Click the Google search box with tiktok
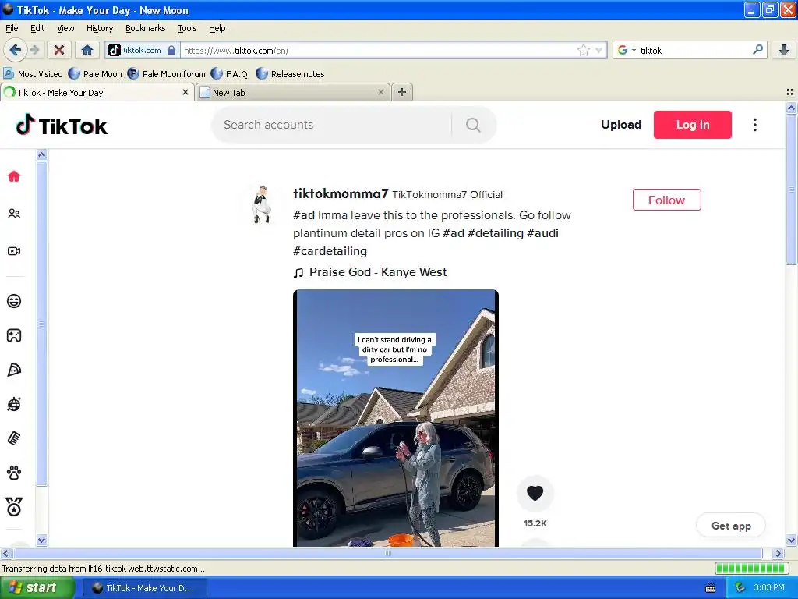This screenshot has height=599, width=798. click(x=694, y=50)
